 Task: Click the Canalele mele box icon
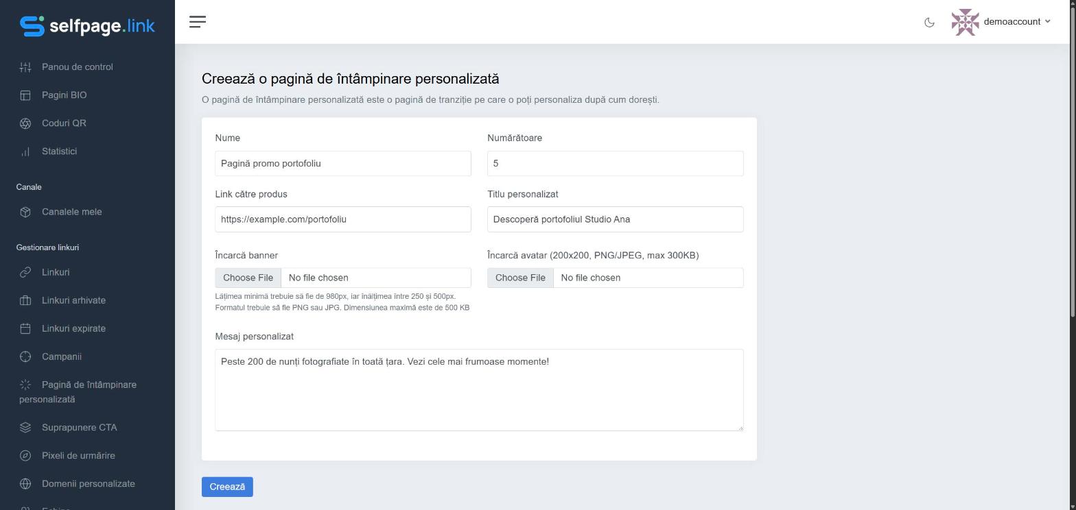pos(25,212)
